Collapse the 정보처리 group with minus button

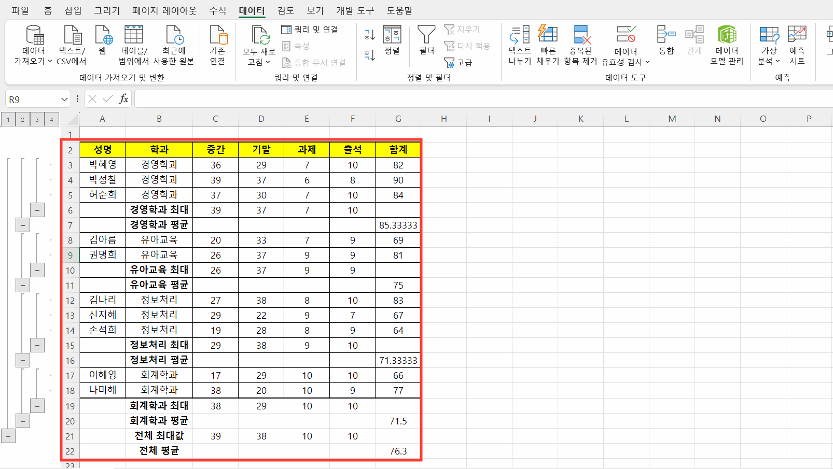[x=37, y=345]
